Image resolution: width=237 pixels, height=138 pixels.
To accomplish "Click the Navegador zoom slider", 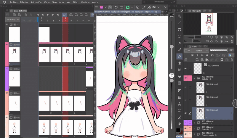I will click(192, 37).
